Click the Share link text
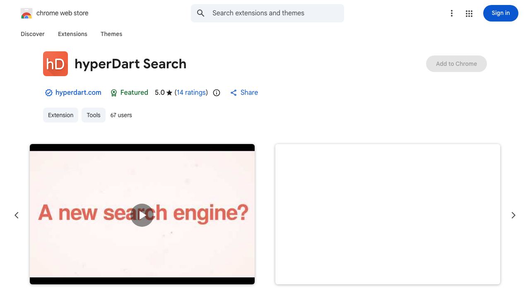The width and height of the screenshot is (530, 298). pos(249,93)
